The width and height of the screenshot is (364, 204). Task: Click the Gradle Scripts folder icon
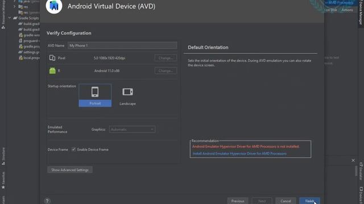click(15, 18)
